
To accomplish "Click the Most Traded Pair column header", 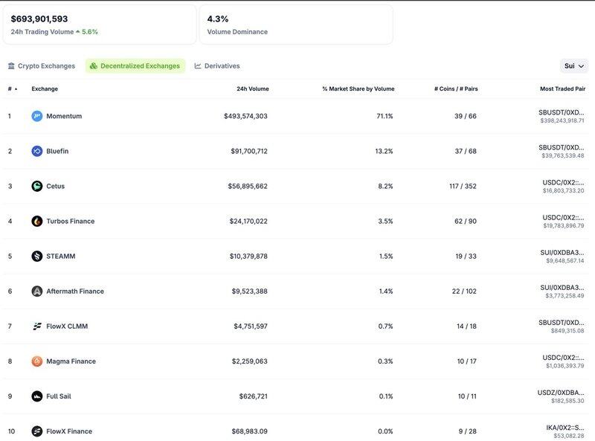I will [x=562, y=88].
